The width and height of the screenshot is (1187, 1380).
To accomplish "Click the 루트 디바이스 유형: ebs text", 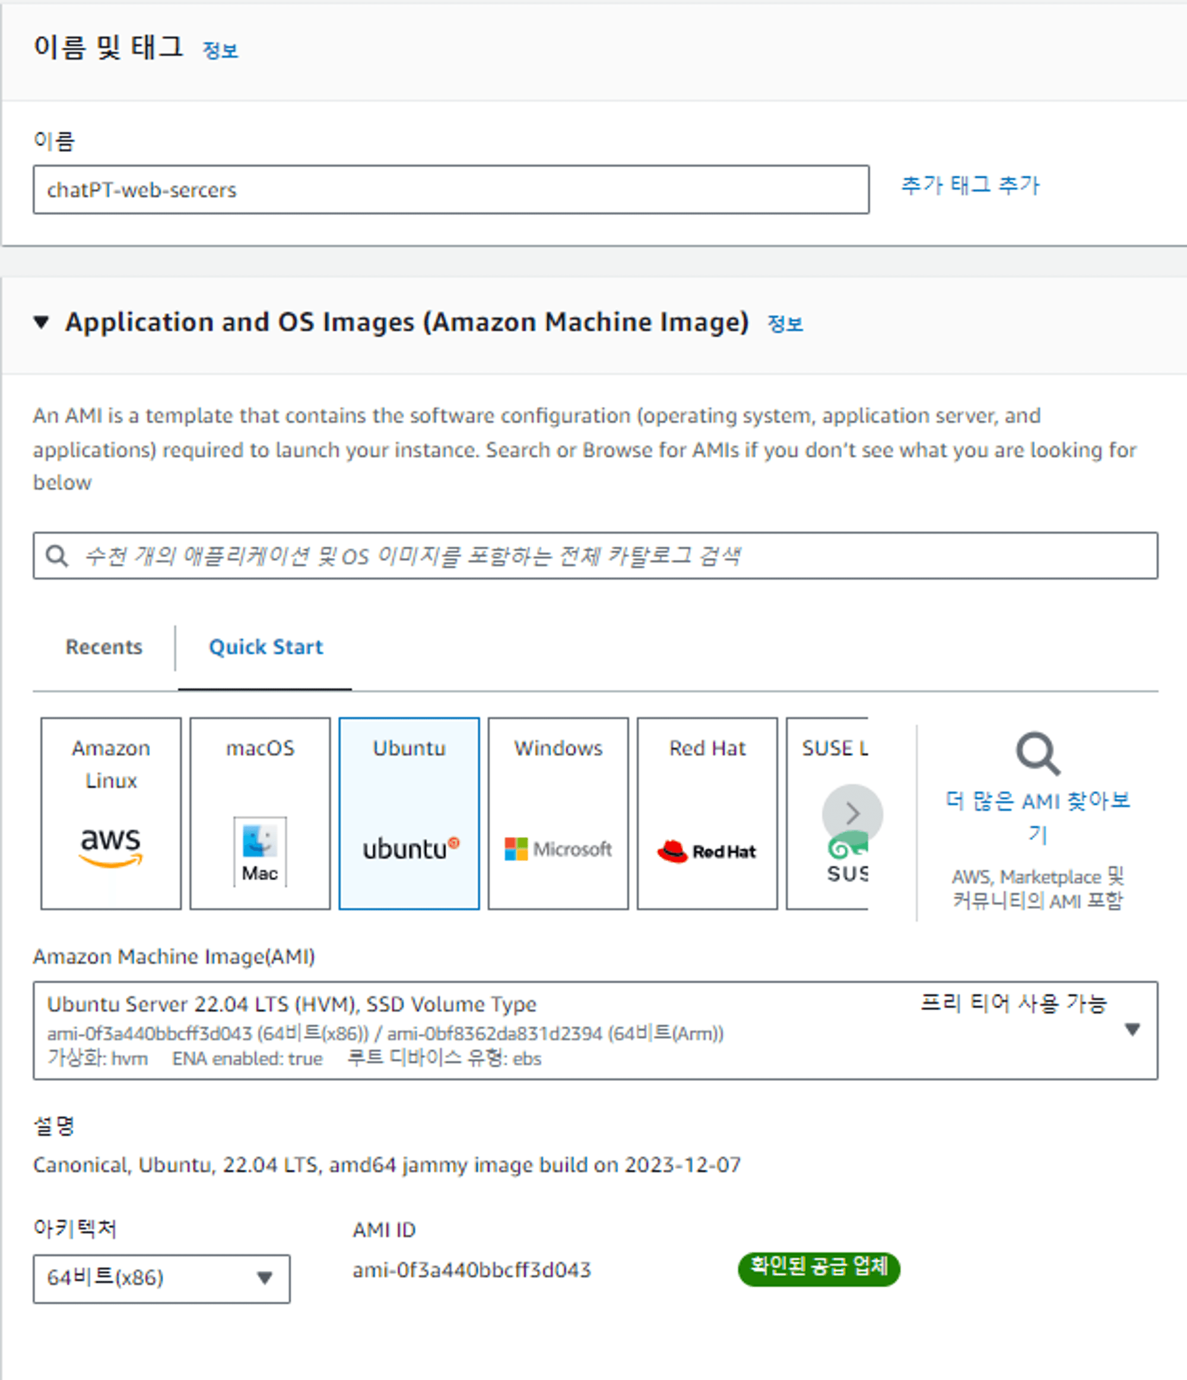I will pyautogui.click(x=445, y=1058).
